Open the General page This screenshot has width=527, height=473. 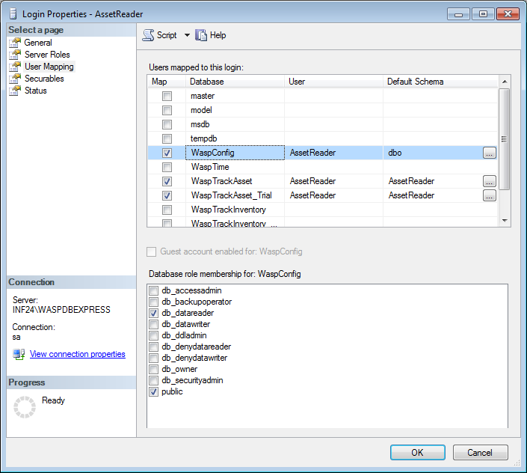pyautogui.click(x=38, y=43)
